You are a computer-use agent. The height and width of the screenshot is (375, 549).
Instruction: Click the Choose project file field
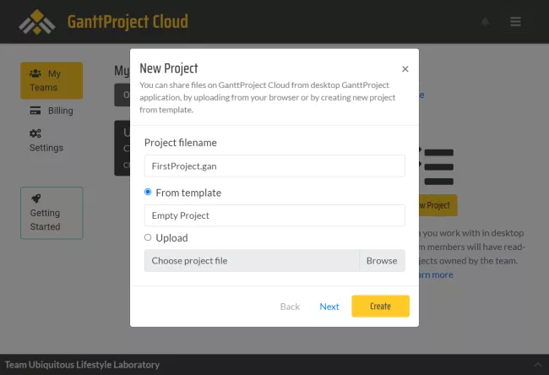click(252, 260)
